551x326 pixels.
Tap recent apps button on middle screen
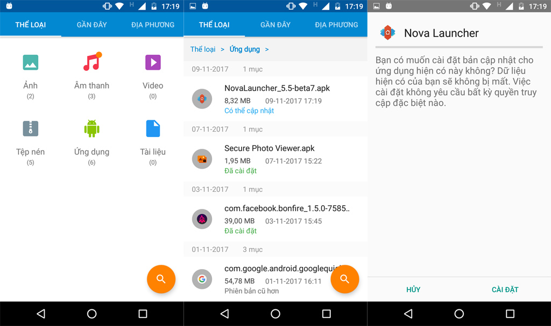click(327, 313)
